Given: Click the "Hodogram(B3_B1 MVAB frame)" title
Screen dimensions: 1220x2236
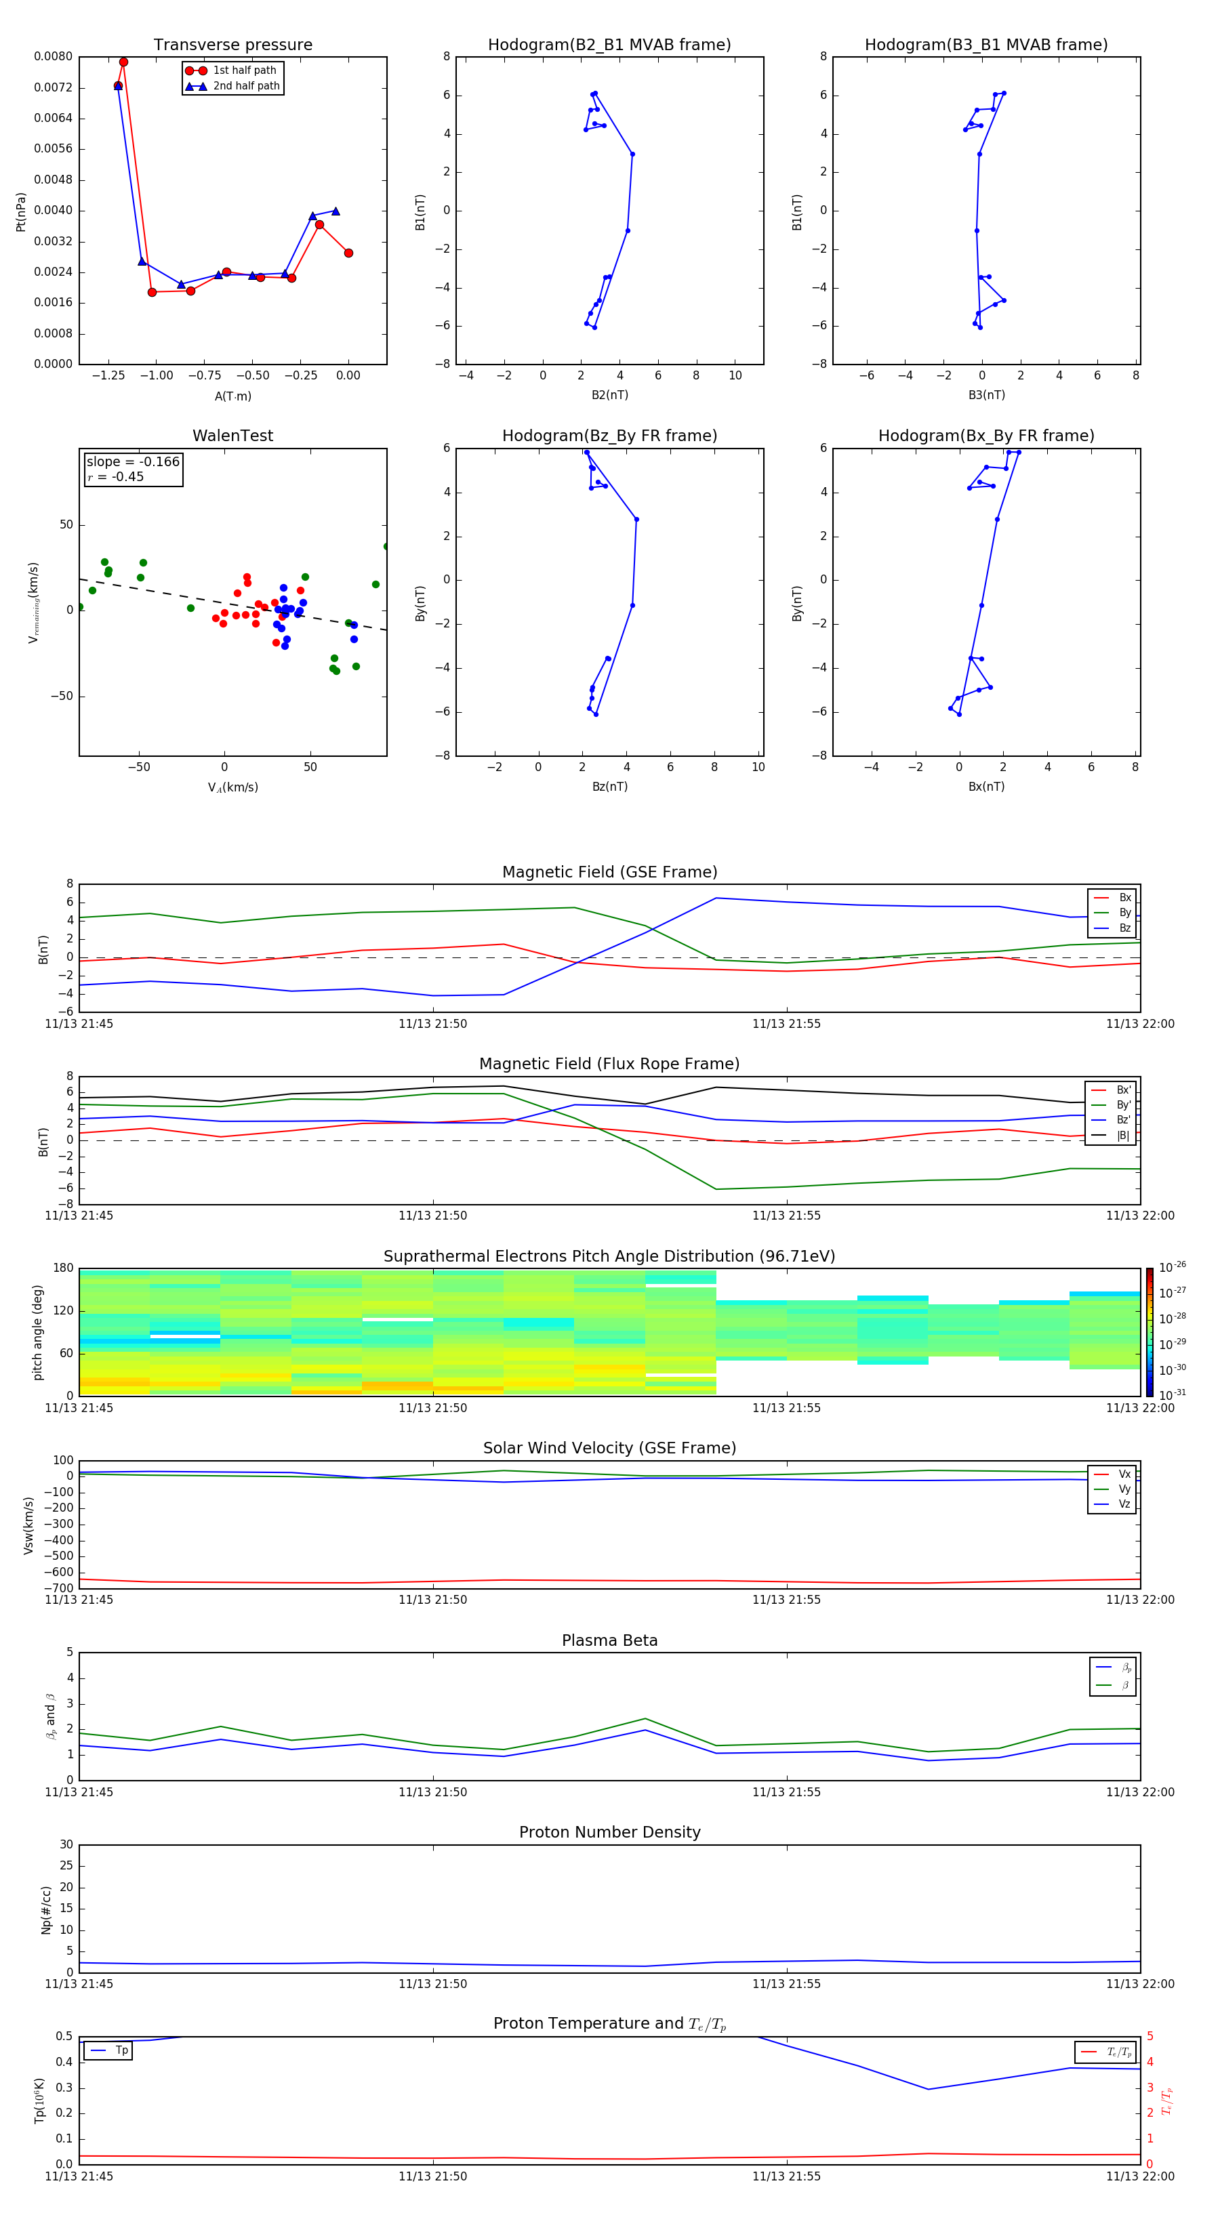Looking at the screenshot, I should [x=986, y=45].
